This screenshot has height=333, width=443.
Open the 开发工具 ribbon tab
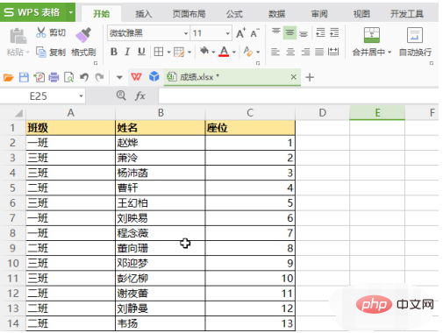click(x=407, y=14)
